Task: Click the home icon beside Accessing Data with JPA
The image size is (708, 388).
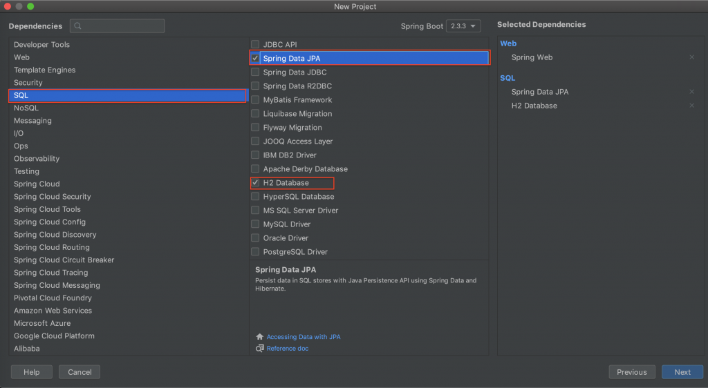Action: pyautogui.click(x=260, y=337)
